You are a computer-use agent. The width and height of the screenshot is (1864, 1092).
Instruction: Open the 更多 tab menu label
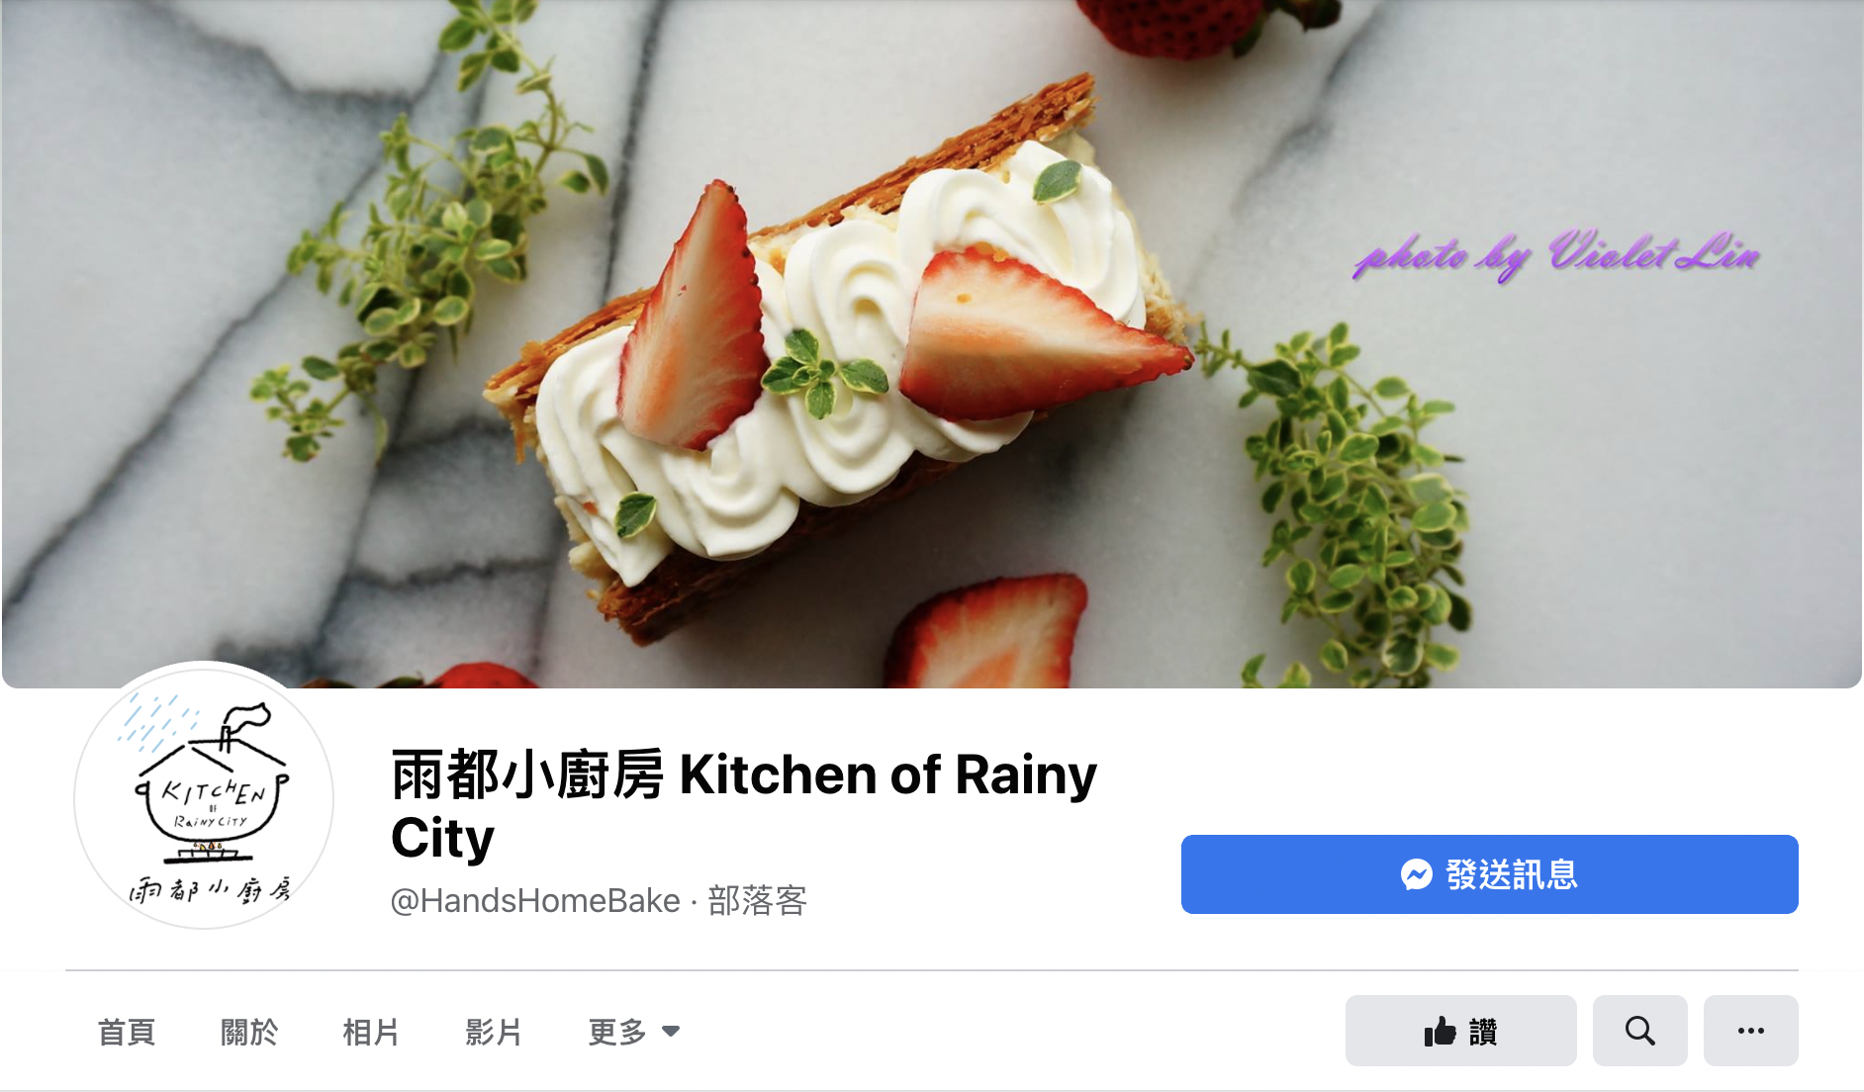[617, 1032]
